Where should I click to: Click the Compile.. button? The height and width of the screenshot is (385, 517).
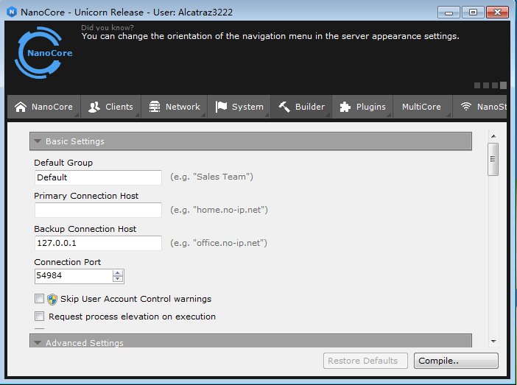pyautogui.click(x=456, y=361)
